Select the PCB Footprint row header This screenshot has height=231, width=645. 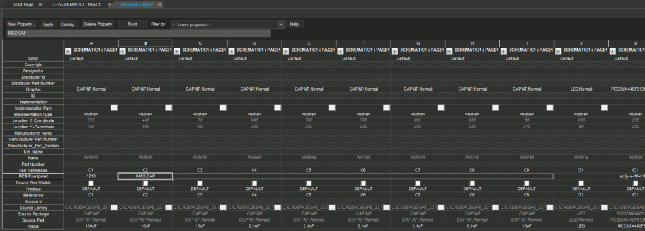33,176
